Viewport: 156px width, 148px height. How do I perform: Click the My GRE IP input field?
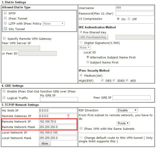tap(59, 99)
